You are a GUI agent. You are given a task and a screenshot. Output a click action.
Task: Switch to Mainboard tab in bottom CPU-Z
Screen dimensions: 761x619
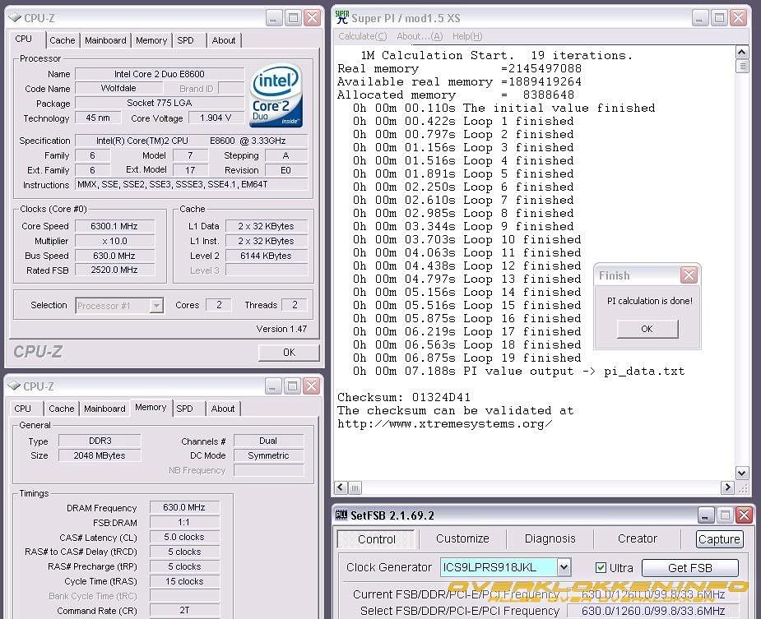click(x=104, y=409)
